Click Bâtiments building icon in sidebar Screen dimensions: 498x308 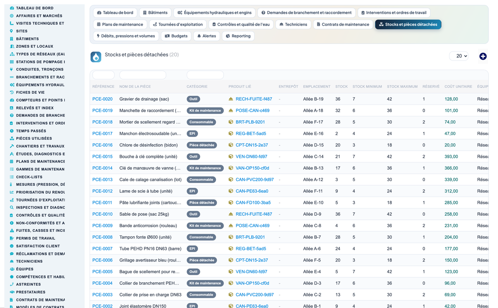coord(12,39)
